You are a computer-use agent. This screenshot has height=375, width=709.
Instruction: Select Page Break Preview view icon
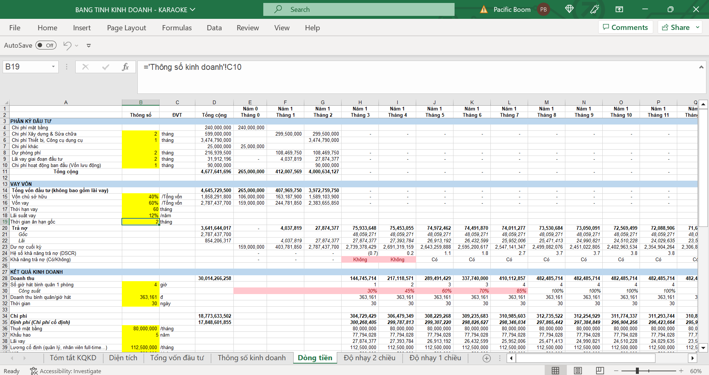(600, 371)
